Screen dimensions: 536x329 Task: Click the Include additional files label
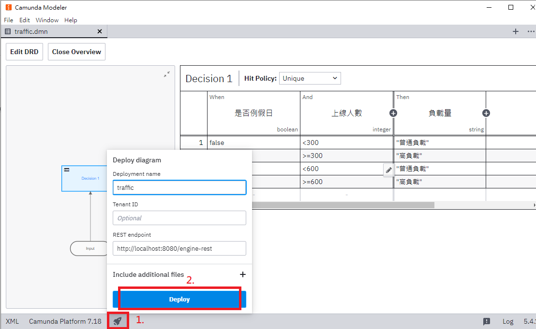149,274
